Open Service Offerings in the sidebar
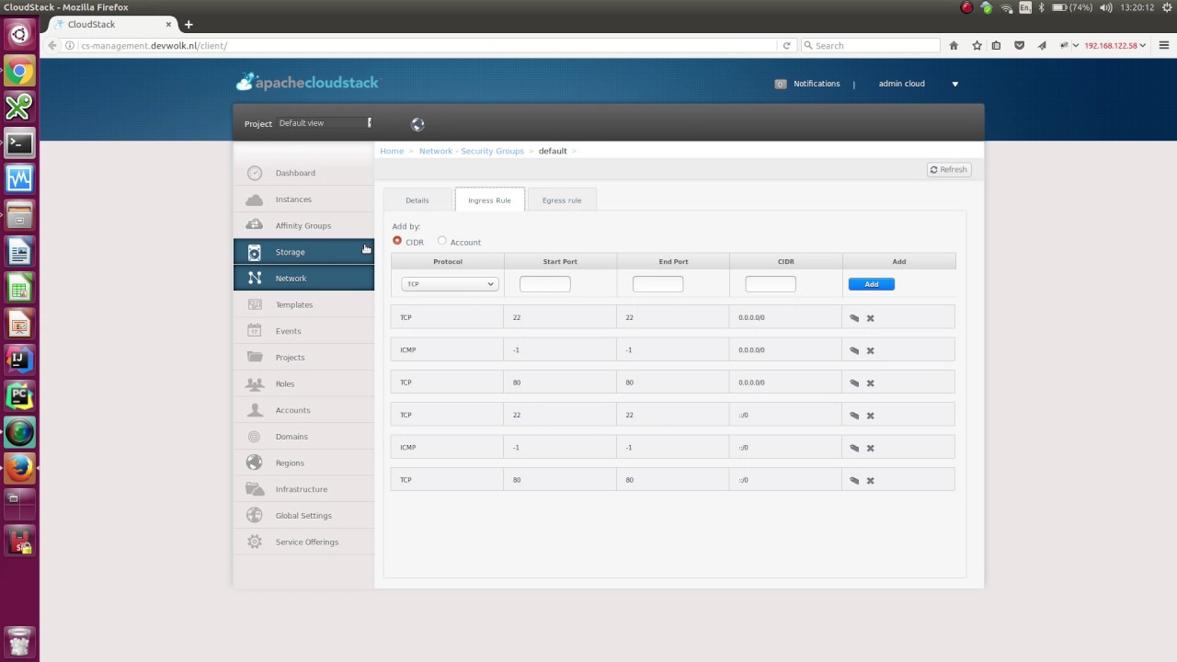The height and width of the screenshot is (662, 1177). tap(303, 542)
